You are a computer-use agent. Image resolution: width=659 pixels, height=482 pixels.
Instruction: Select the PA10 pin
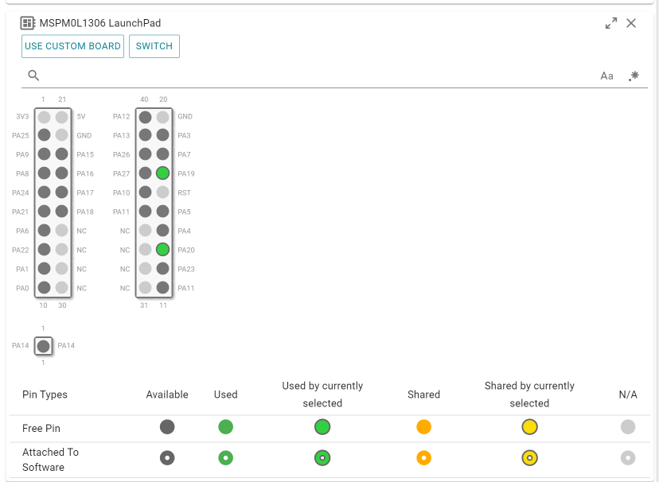[145, 192]
